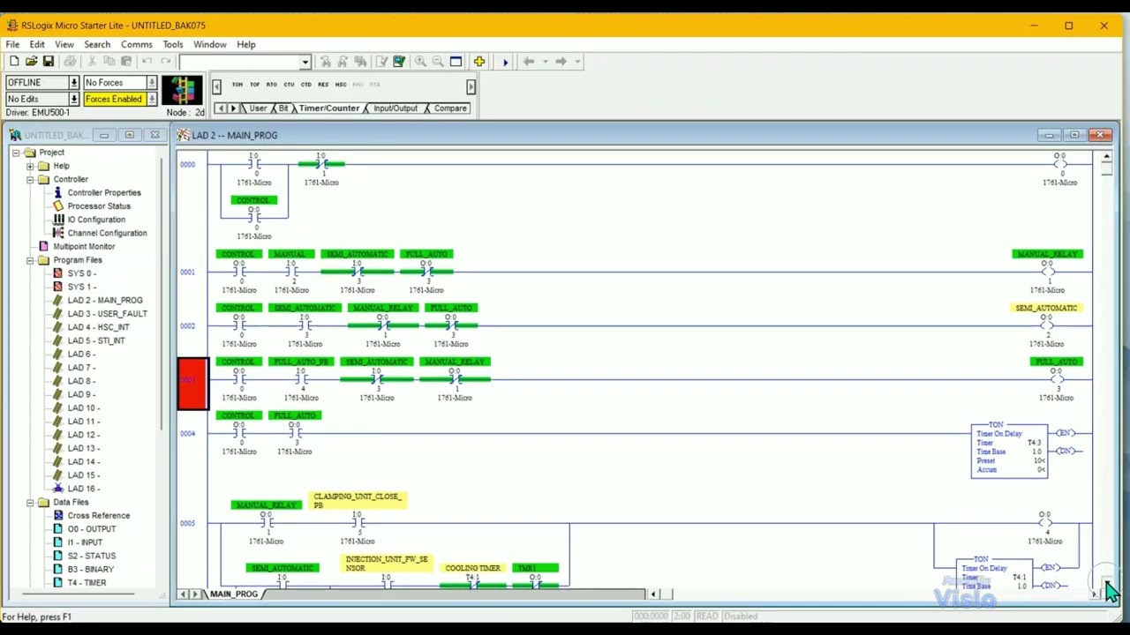This screenshot has height=635, width=1130.
Task: Open the Tools menu
Action: click(x=173, y=44)
